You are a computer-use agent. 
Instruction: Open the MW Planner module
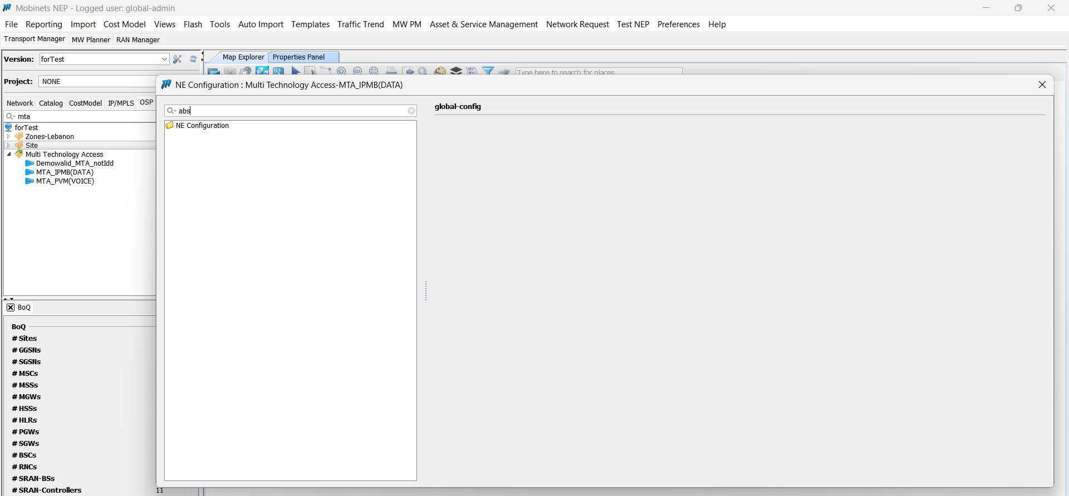(91, 39)
